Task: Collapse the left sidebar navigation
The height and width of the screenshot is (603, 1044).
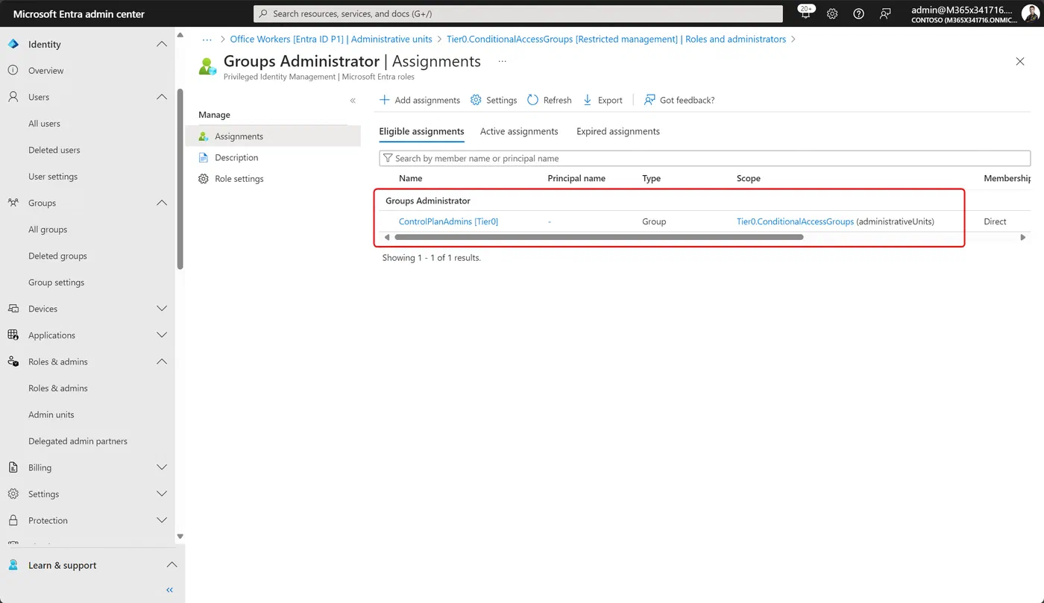Action: point(169,590)
